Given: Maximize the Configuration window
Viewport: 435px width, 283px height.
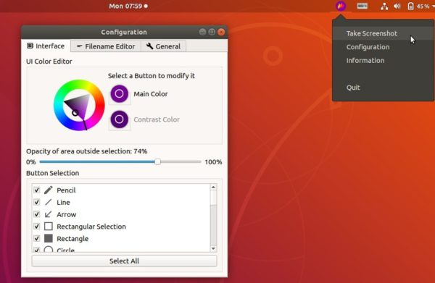Looking at the screenshot, I should [x=212, y=32].
